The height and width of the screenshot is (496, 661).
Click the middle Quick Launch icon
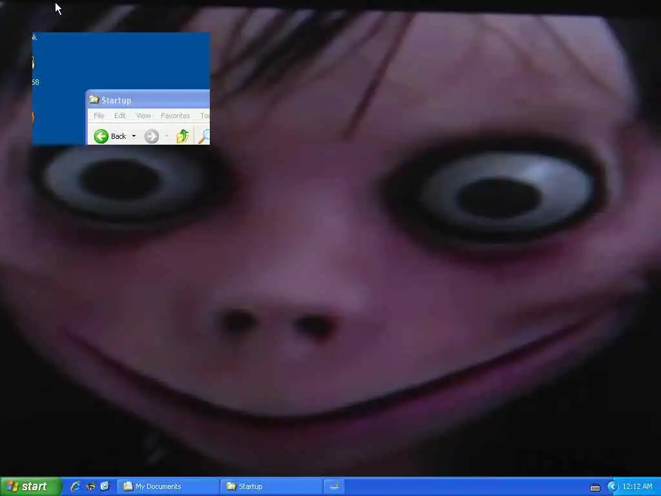(x=90, y=486)
